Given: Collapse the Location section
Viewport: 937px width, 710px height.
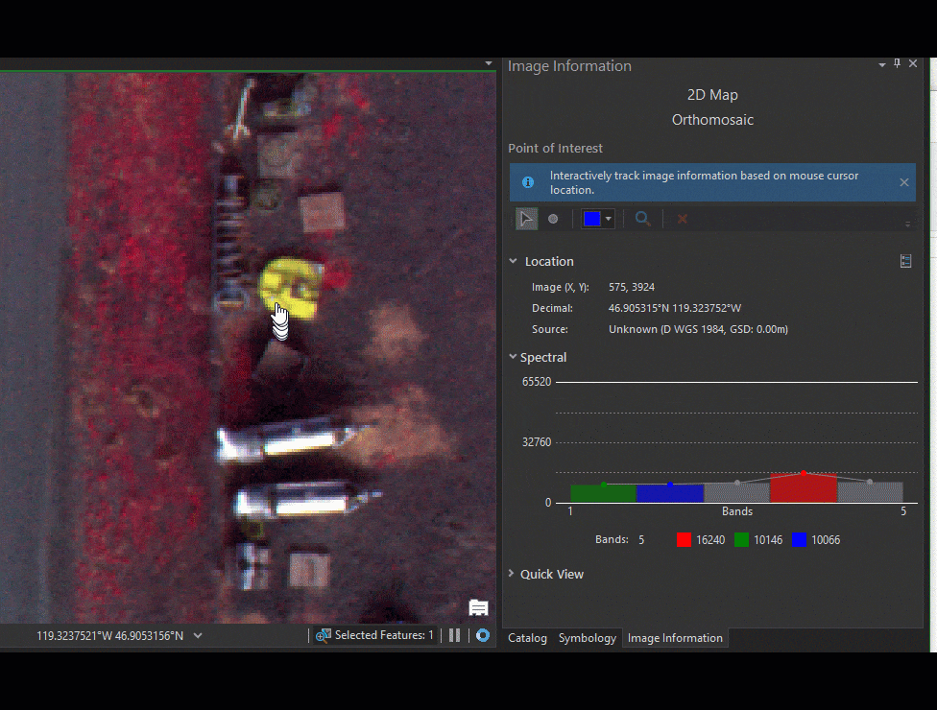Looking at the screenshot, I should [x=513, y=260].
